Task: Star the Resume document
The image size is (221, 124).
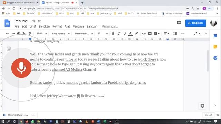Action: pos(33,21)
